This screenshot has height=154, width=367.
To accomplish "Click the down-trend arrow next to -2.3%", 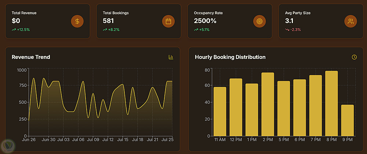I will (x=287, y=30).
